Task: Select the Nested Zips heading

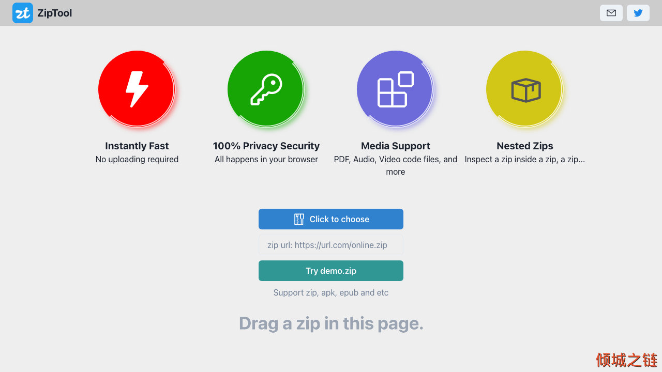Action: [x=525, y=146]
